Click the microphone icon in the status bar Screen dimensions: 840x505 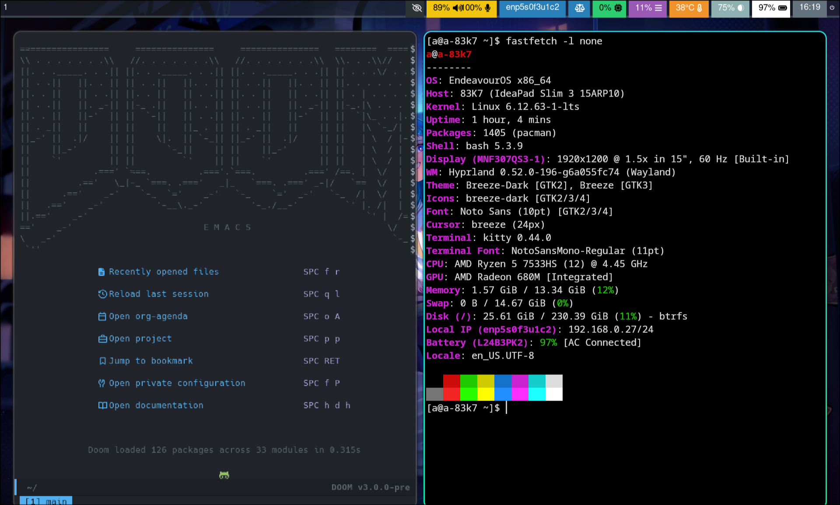click(488, 8)
